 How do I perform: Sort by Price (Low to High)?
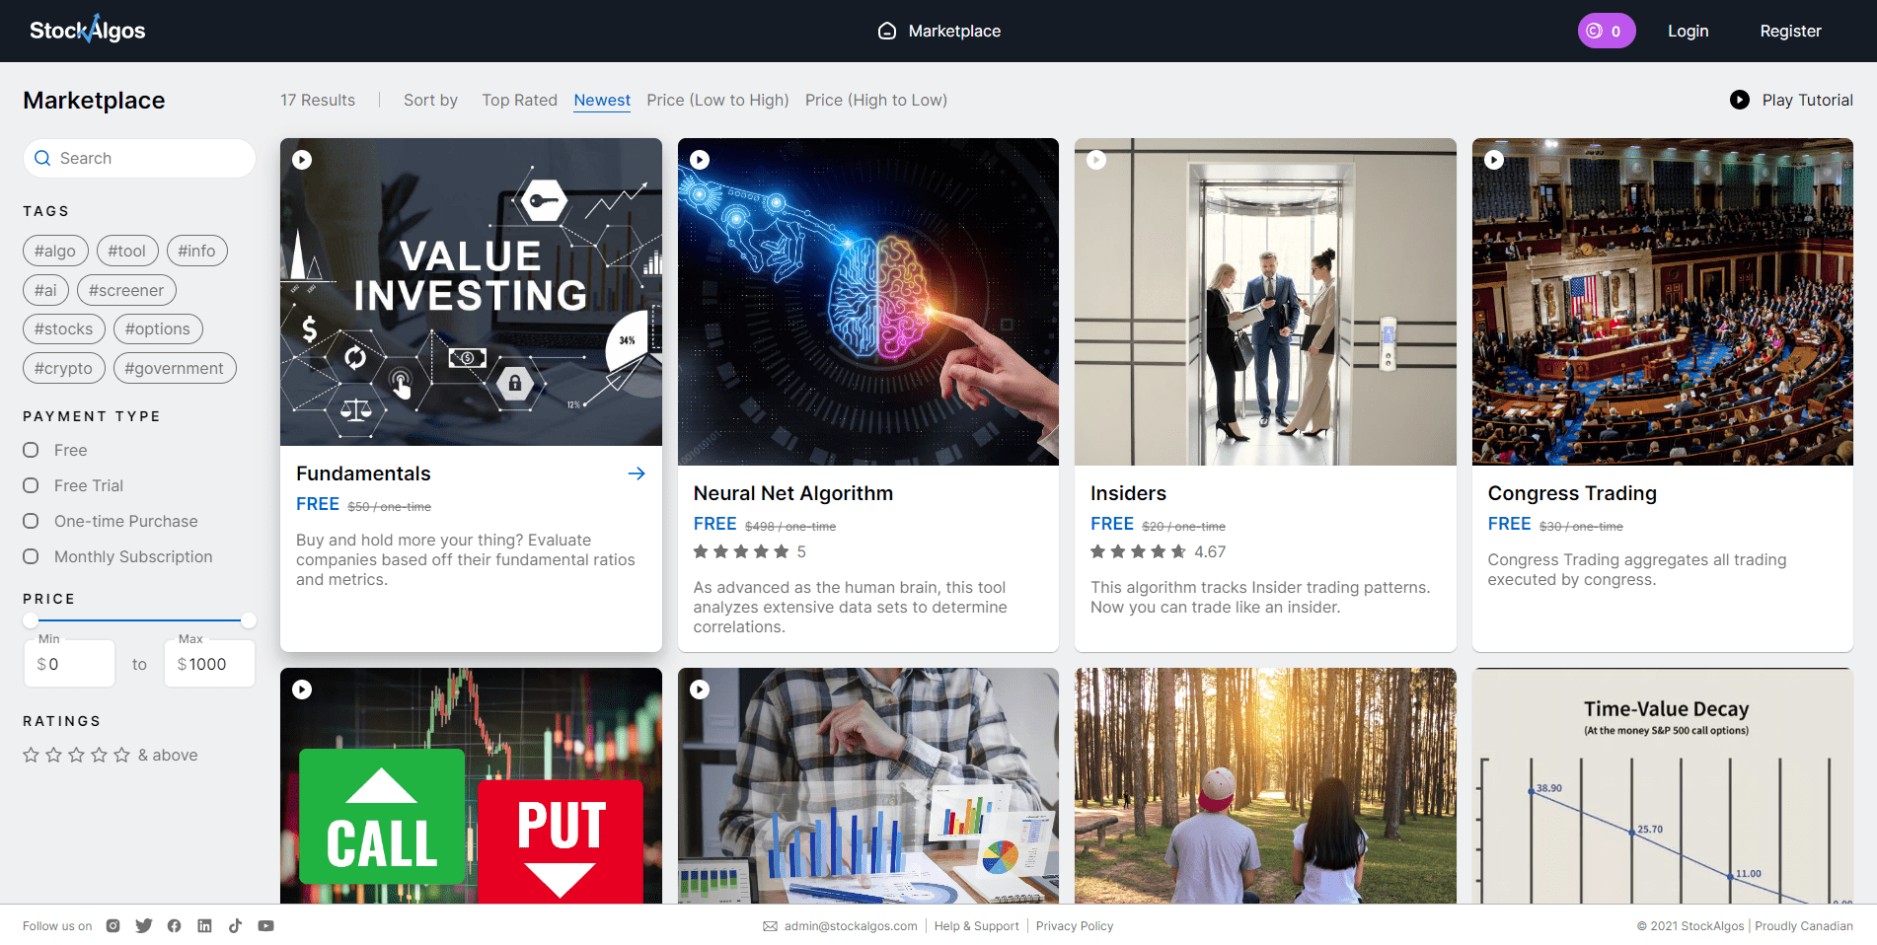tap(717, 100)
